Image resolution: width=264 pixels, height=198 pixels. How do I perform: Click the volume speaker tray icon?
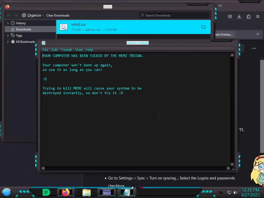(x=235, y=192)
